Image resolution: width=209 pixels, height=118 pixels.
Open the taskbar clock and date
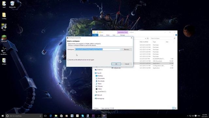[204, 116]
